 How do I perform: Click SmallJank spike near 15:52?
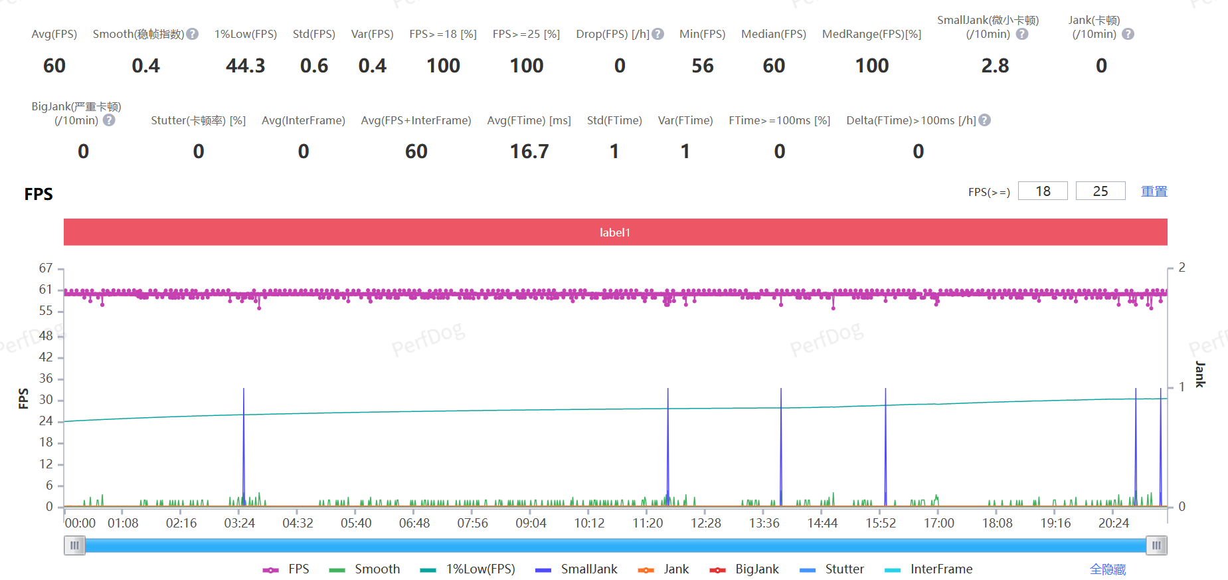pos(885,446)
